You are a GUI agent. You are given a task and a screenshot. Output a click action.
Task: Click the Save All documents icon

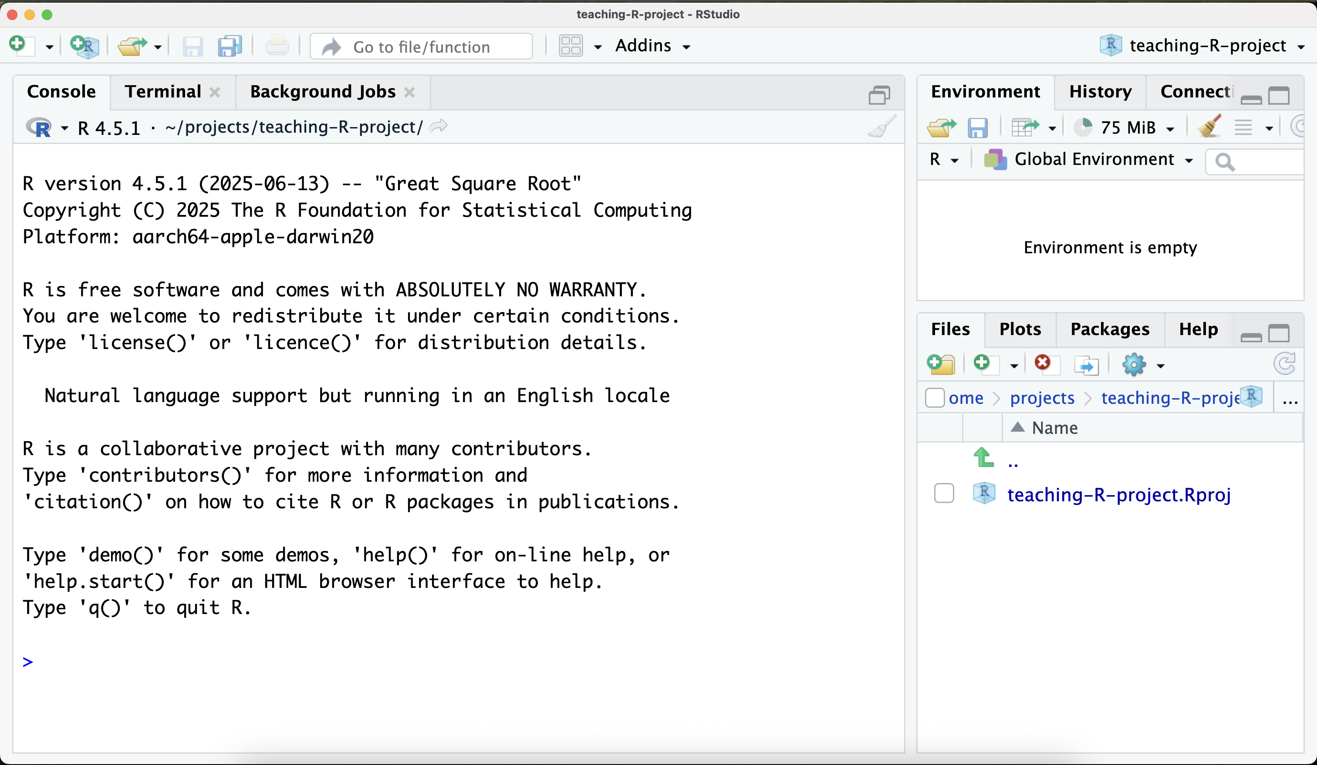pos(230,46)
